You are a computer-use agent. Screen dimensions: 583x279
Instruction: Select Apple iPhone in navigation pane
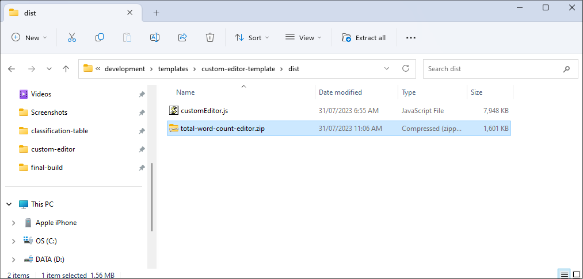click(56, 223)
